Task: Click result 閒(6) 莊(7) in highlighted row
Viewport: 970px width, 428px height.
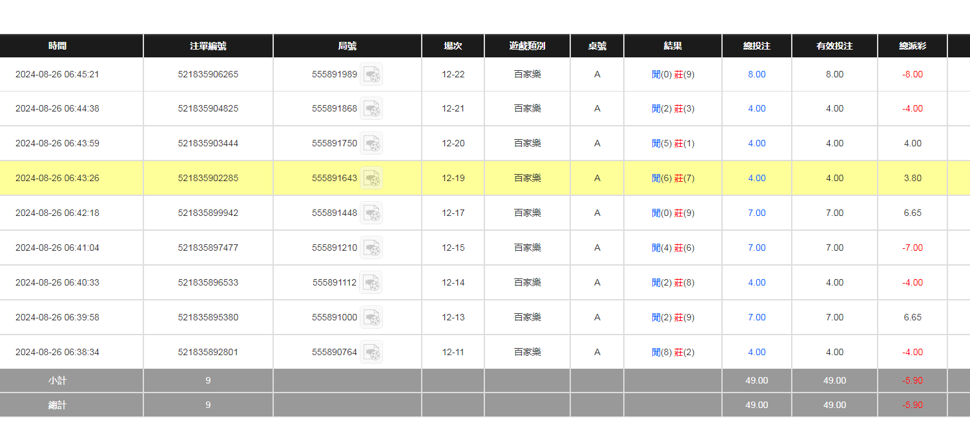Action: 673,179
